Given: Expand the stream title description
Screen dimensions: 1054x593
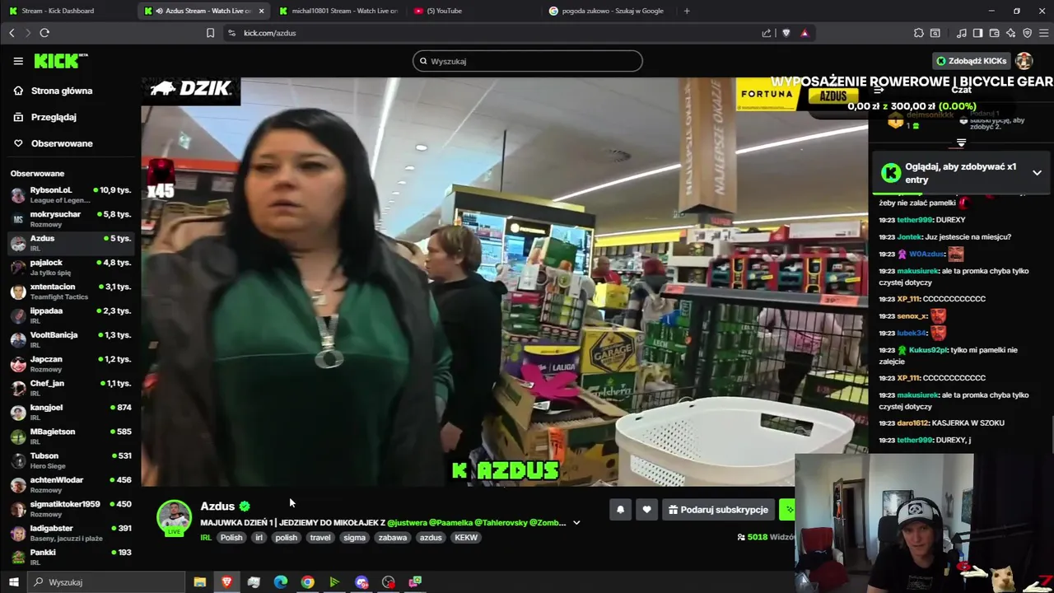Looking at the screenshot, I should point(576,523).
